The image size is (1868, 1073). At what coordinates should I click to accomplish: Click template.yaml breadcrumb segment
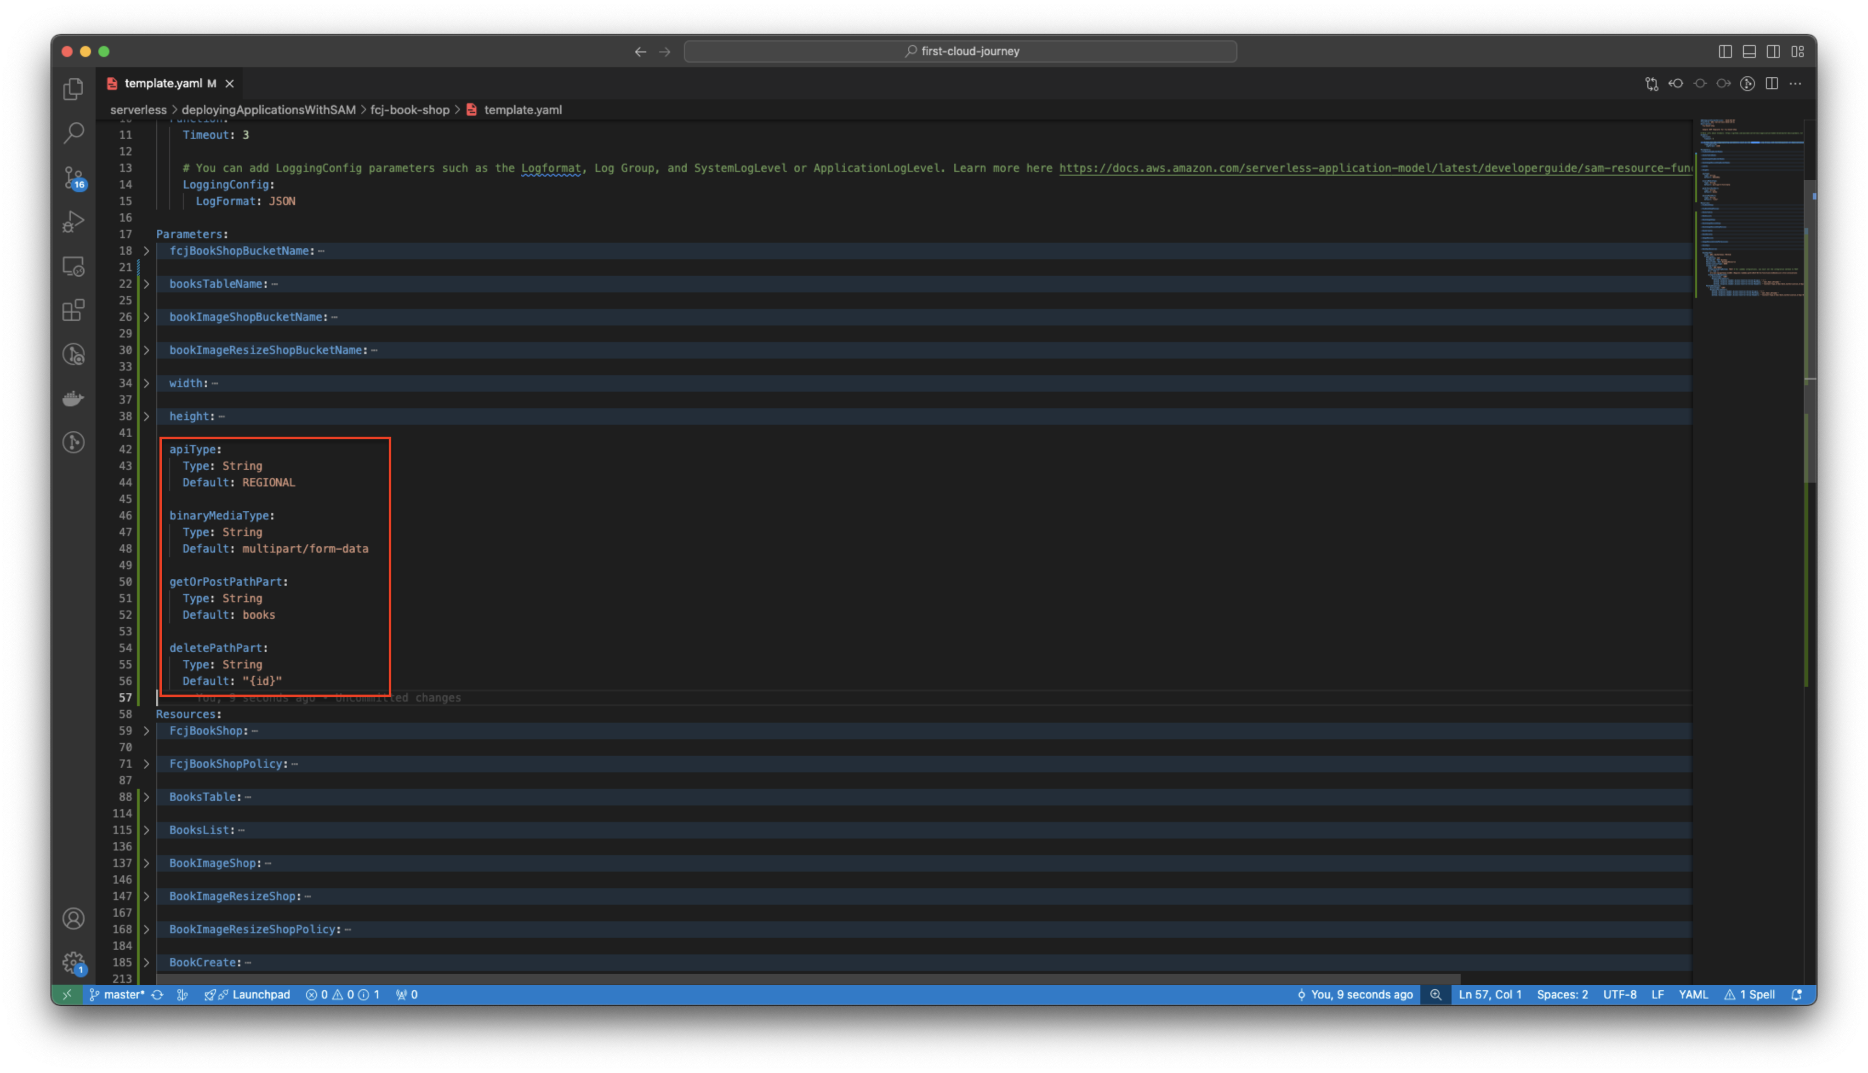pos(522,110)
